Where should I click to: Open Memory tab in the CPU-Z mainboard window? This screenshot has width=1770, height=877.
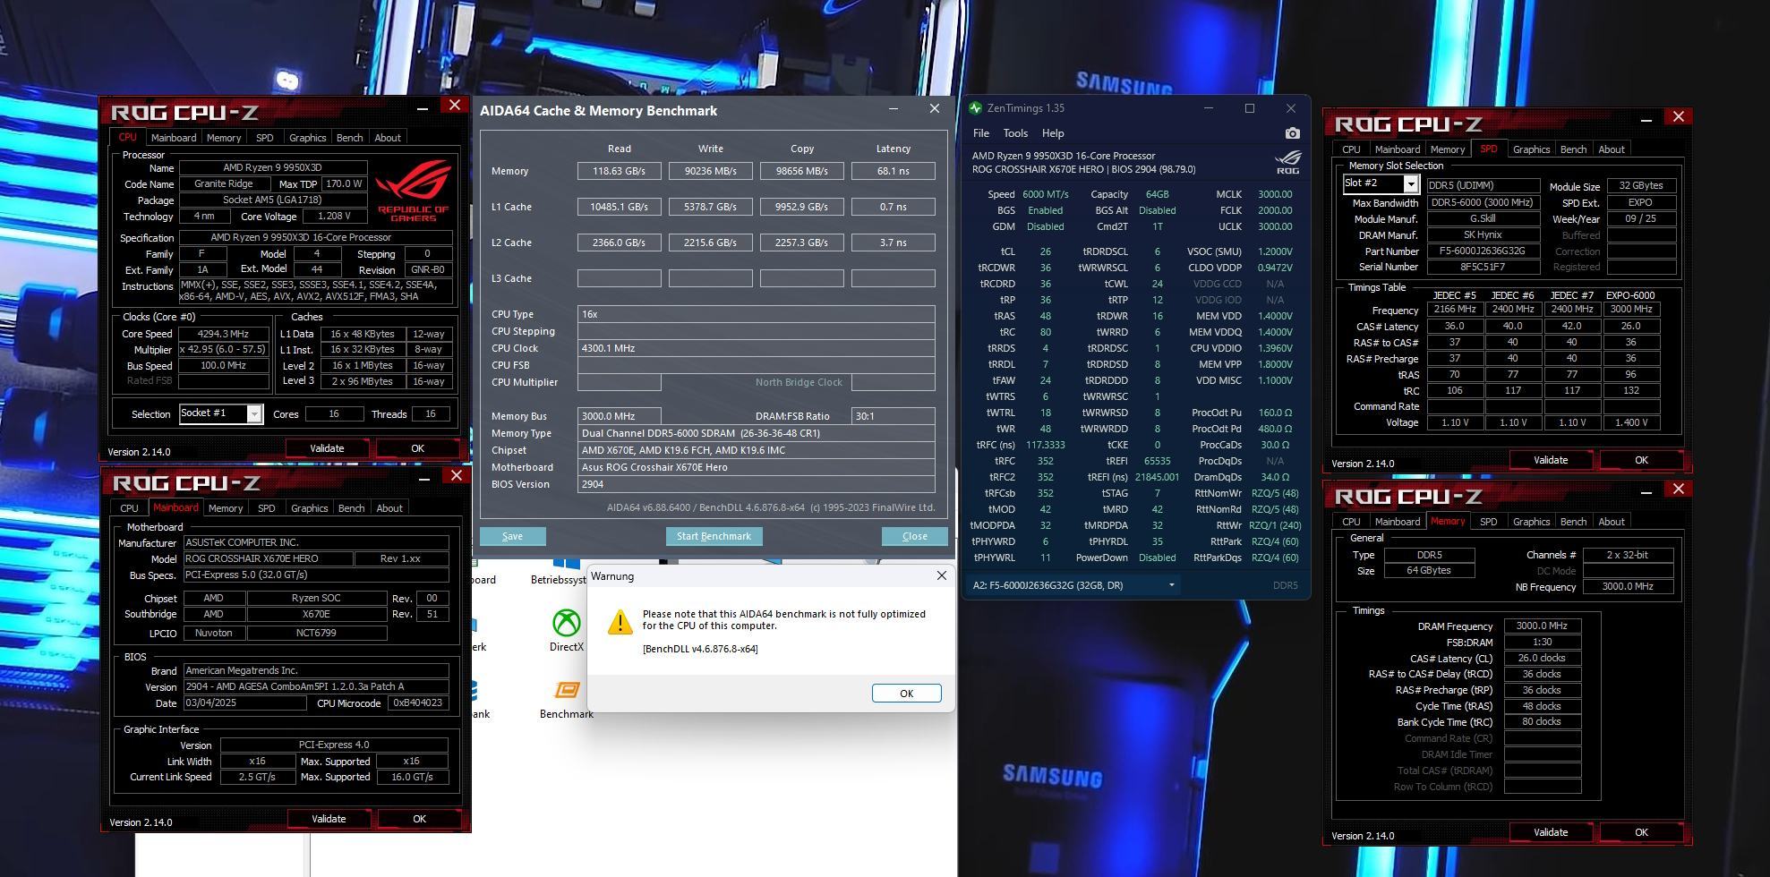point(225,508)
